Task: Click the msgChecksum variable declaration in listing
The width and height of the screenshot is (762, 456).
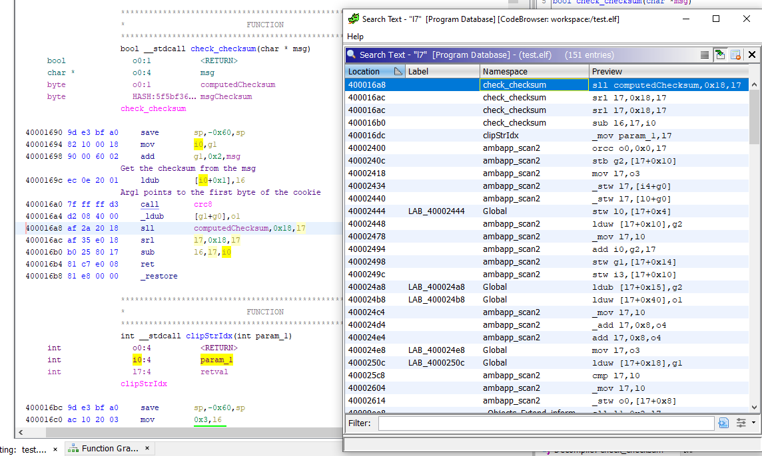Action: (226, 96)
